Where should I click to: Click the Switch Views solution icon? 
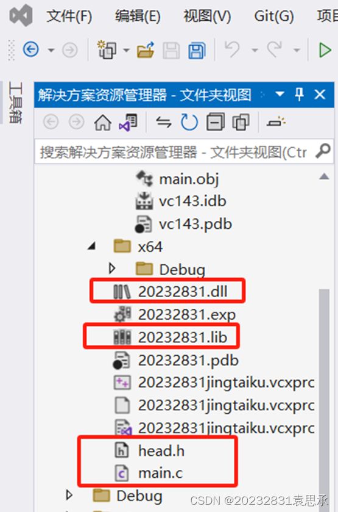pos(128,123)
